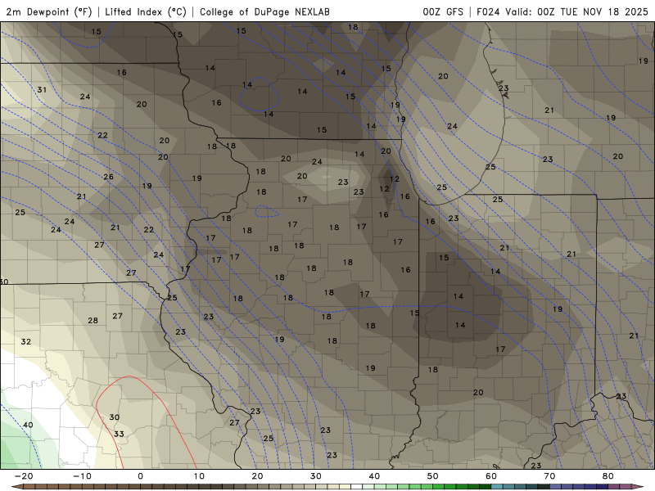
Task: Click the "College of DuPage NEXLAB" label
Action: 264,11
